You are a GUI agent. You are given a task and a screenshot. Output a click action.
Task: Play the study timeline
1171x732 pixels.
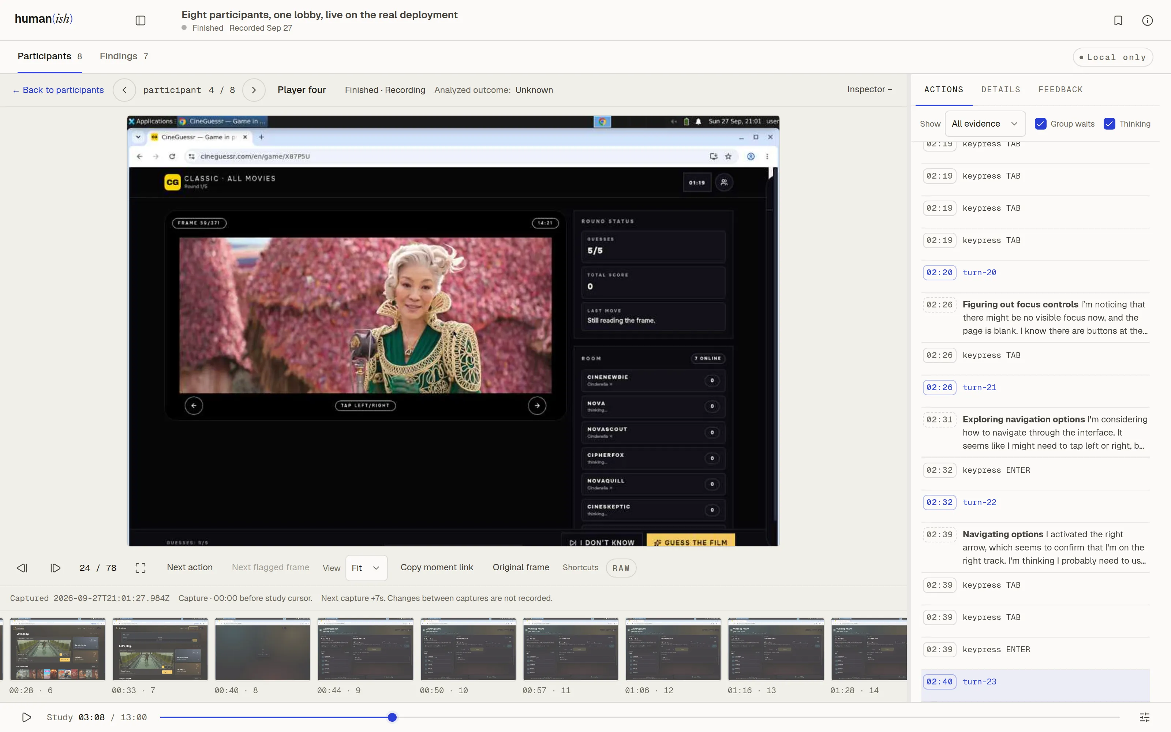pyautogui.click(x=27, y=717)
